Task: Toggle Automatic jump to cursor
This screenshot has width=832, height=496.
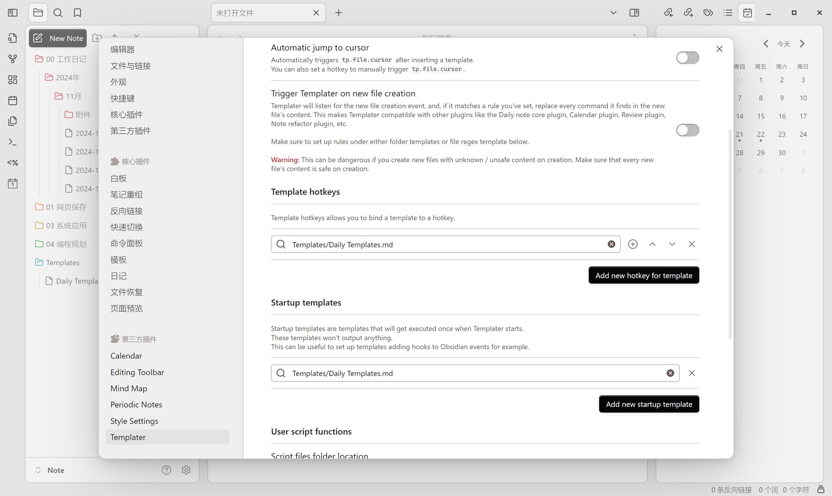Action: point(687,58)
